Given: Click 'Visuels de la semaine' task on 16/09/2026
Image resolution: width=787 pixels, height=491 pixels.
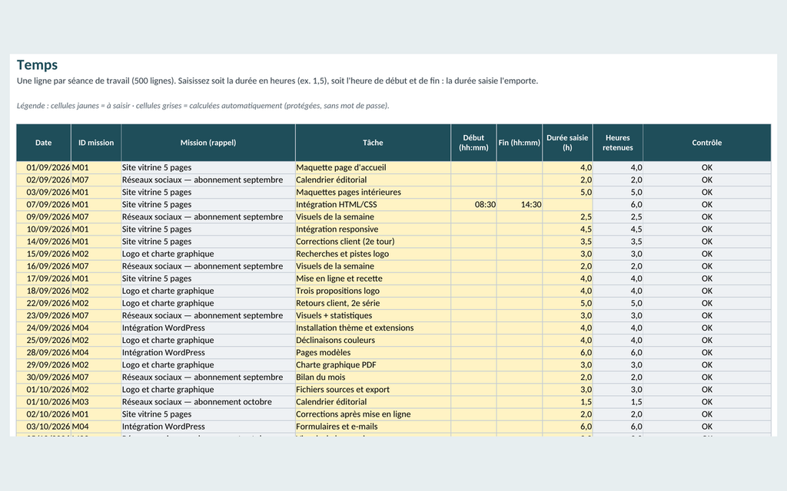Looking at the screenshot, I should point(373,266).
